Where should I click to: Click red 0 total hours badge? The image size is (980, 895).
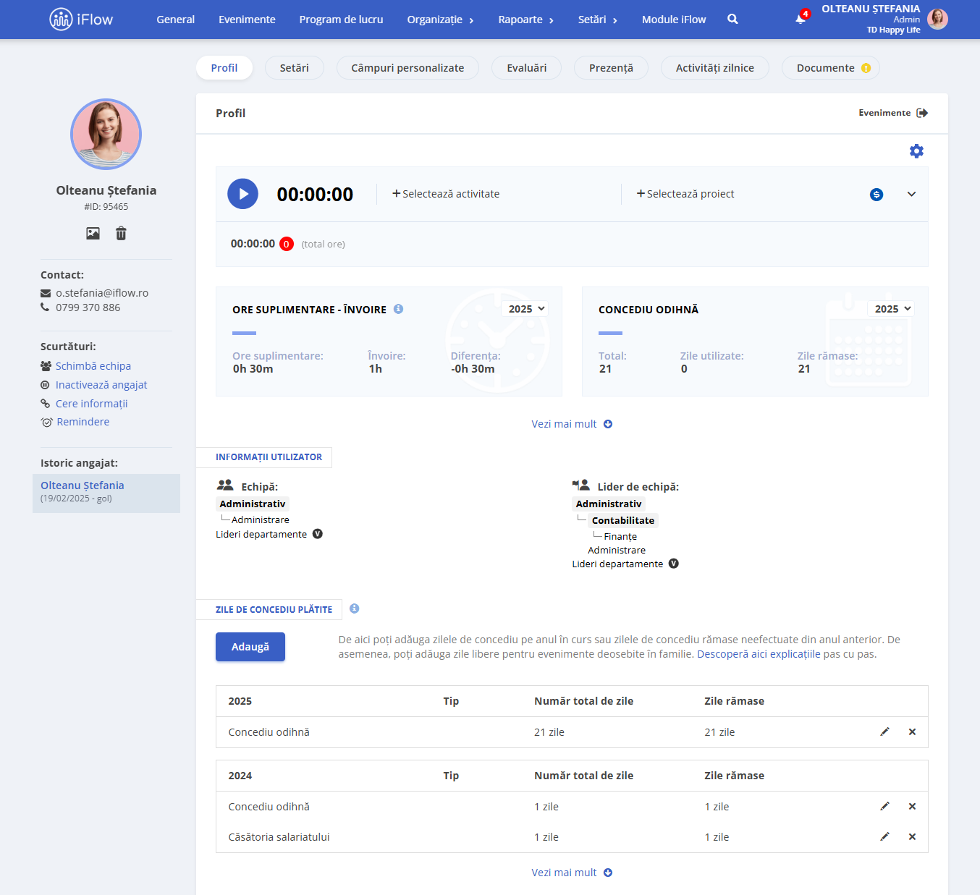point(287,244)
